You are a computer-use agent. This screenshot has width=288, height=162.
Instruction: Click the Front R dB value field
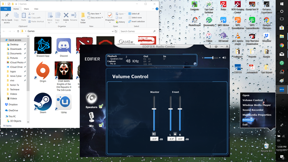click(180, 139)
